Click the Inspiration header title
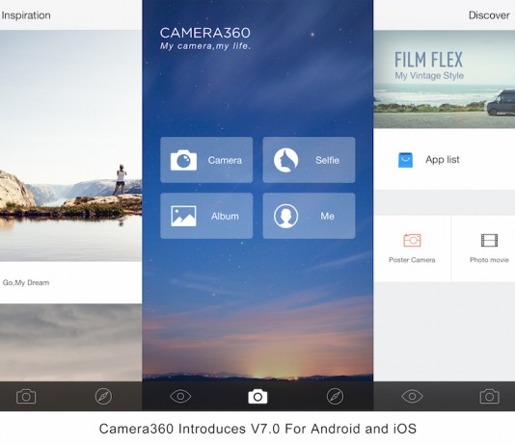Viewport: 515px width, 445px height. click(26, 15)
